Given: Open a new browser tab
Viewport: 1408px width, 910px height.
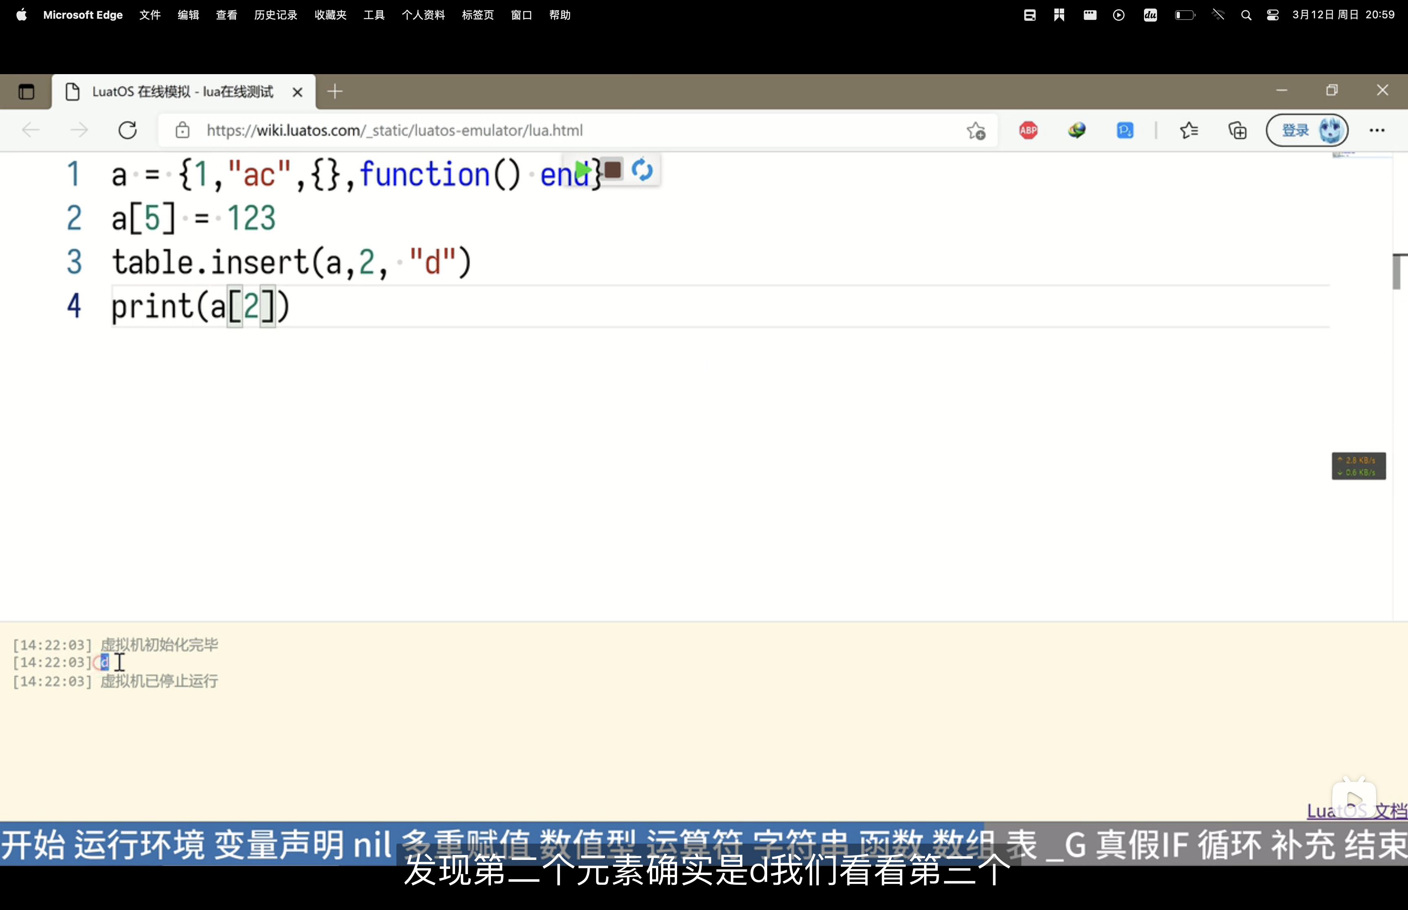Looking at the screenshot, I should point(334,92).
